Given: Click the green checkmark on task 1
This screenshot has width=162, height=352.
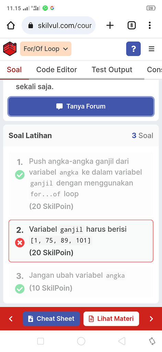Looking at the screenshot, I should tap(20, 175).
